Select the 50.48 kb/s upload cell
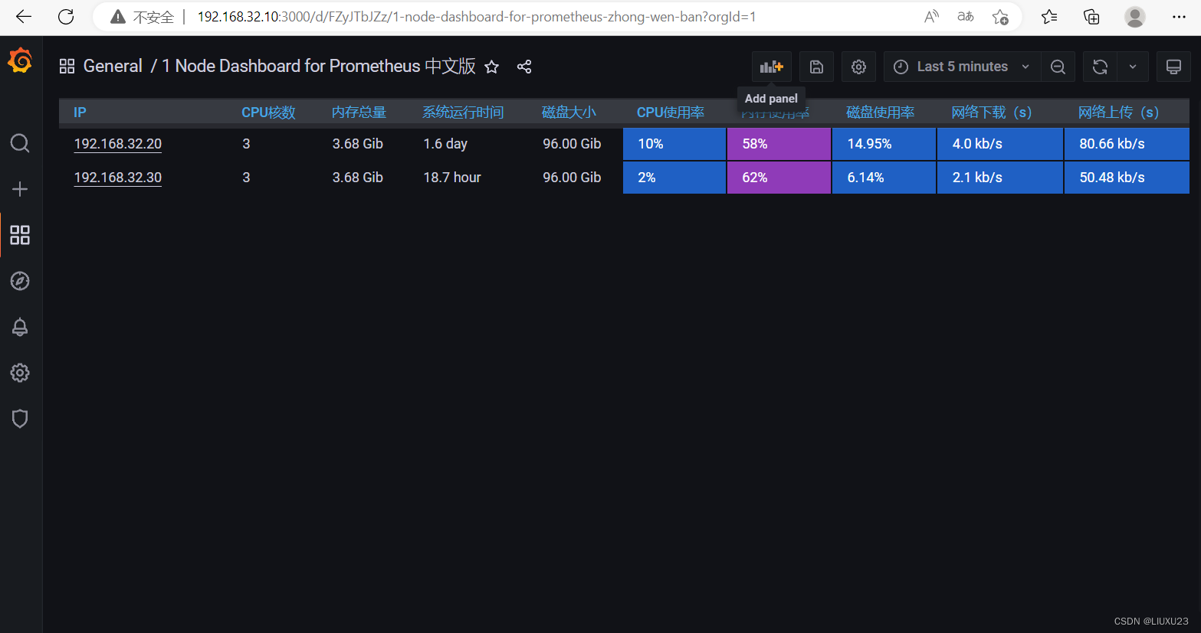Viewport: 1201px width, 633px height. pyautogui.click(x=1127, y=178)
